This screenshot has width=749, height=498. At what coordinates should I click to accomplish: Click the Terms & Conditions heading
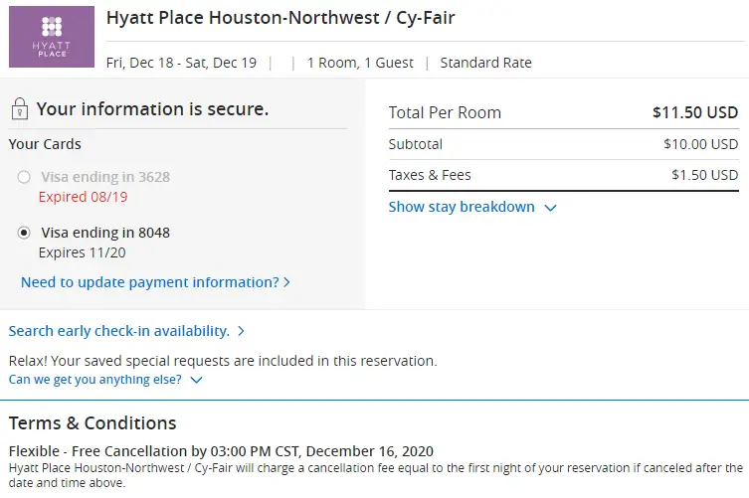point(93,423)
